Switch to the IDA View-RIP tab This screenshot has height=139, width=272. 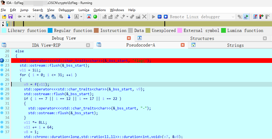(x=46, y=45)
